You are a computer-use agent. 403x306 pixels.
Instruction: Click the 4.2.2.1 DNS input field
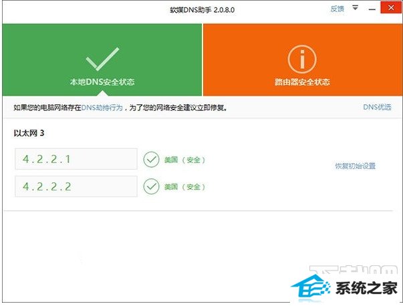click(76, 159)
